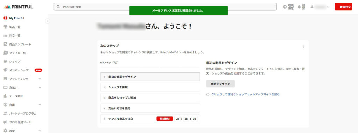Expand the ブランディング submenu chevron
This screenshot has width=358, height=133.
(x=40, y=79)
